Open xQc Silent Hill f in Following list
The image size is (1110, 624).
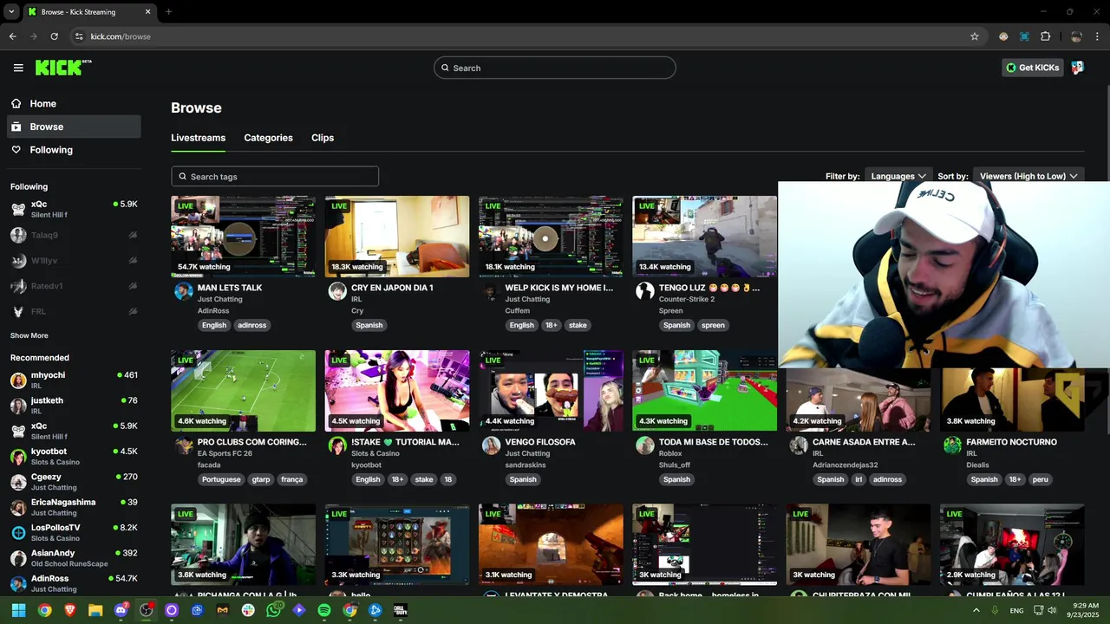click(74, 209)
